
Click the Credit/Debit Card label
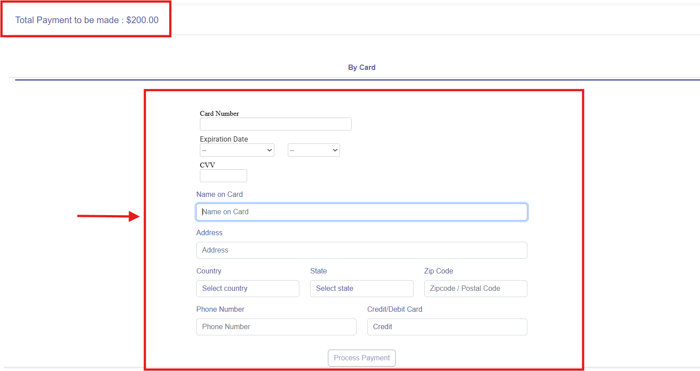[394, 309]
